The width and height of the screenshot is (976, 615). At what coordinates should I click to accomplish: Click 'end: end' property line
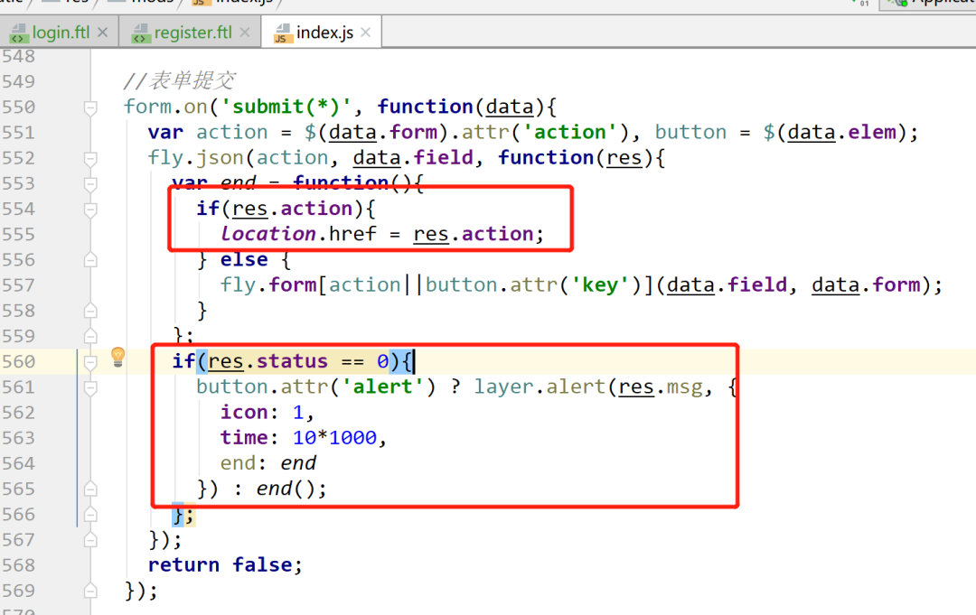(x=268, y=463)
